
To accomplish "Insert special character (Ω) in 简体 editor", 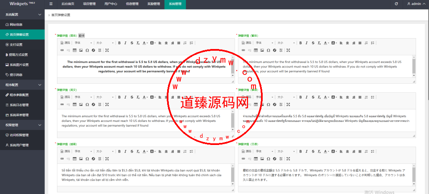I will (87, 50).
